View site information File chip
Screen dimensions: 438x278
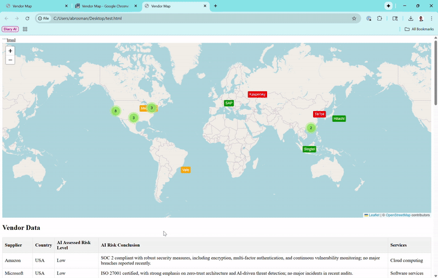(x=44, y=19)
